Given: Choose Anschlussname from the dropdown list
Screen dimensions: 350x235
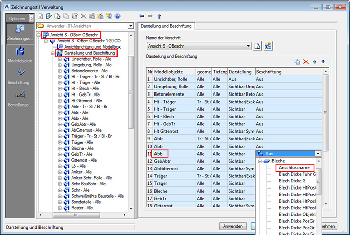Looking at the screenshot, I should tap(294, 167).
